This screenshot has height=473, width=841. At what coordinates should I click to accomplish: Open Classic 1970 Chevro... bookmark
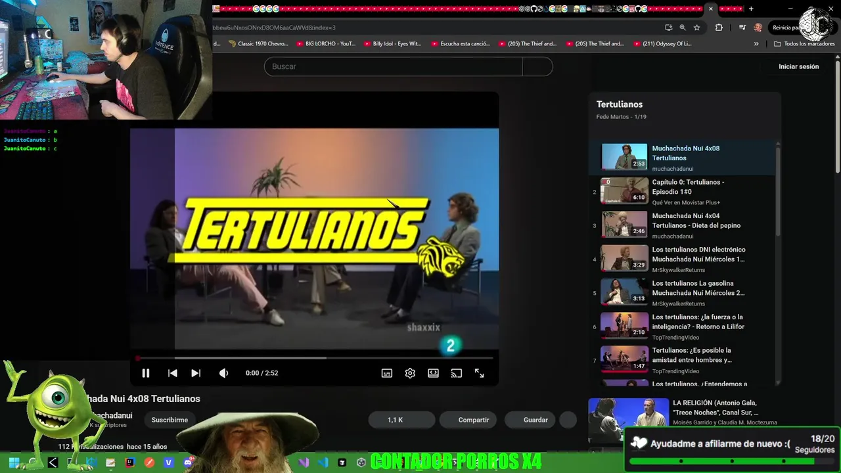[258, 44]
